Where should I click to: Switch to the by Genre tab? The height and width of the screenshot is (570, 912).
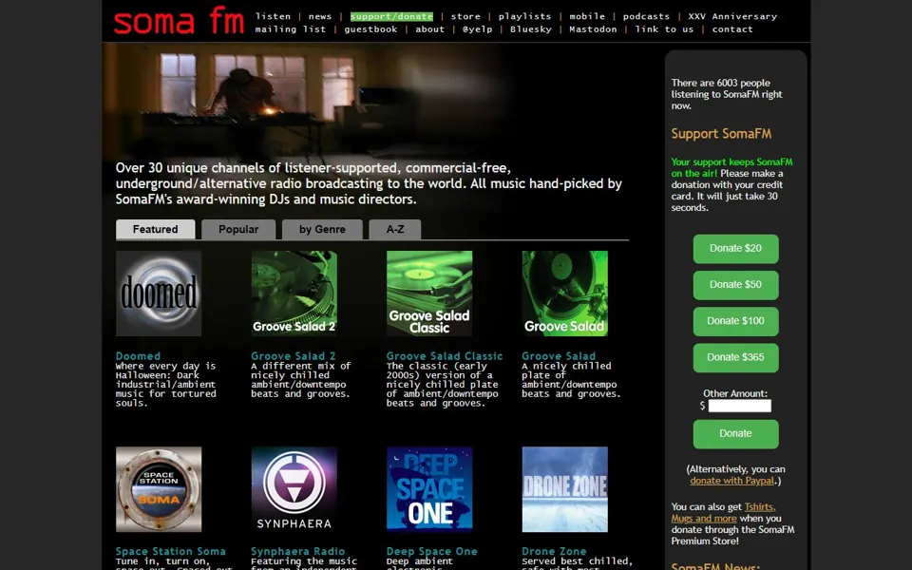(x=322, y=229)
